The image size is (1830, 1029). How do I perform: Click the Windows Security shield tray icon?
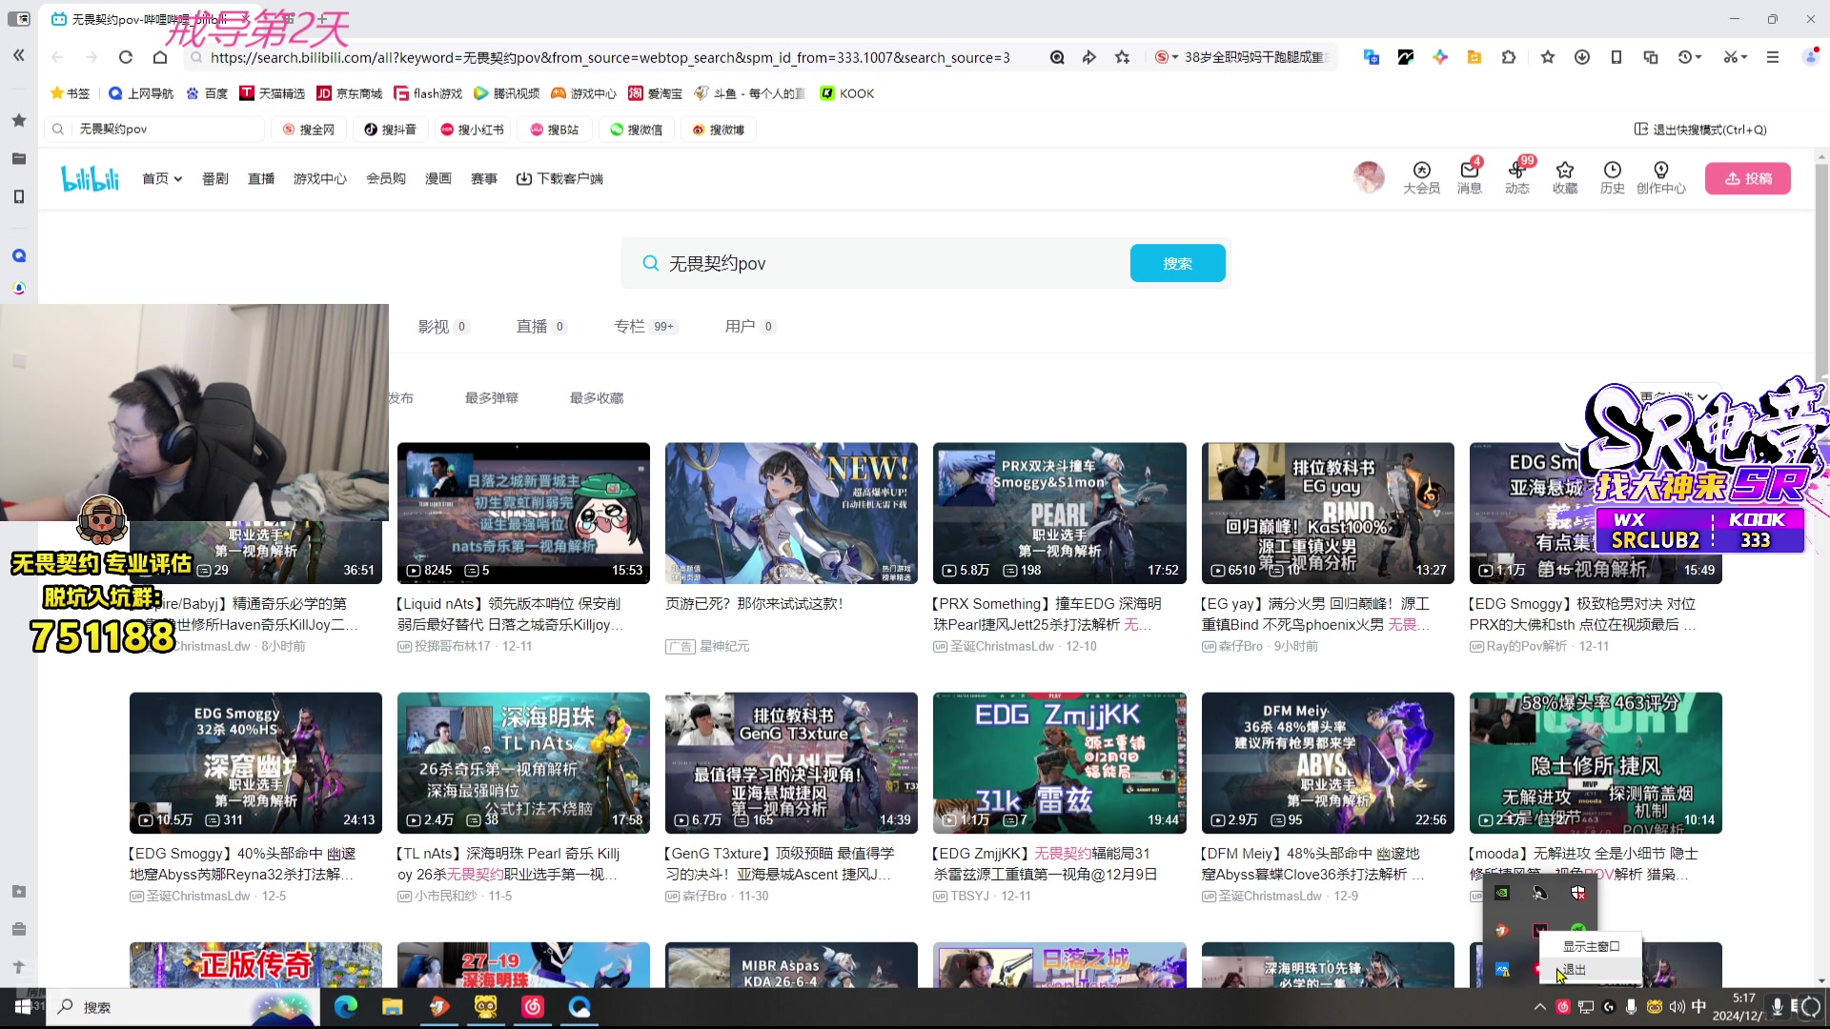(x=1578, y=893)
